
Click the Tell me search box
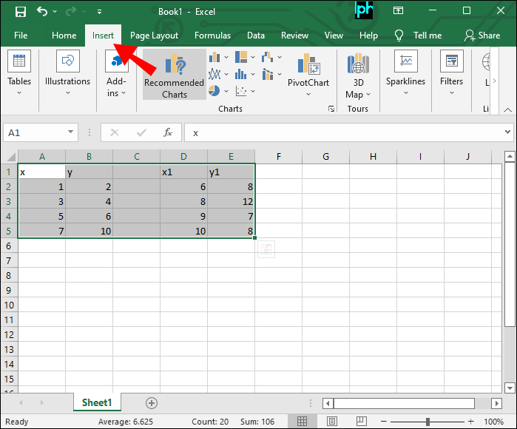click(x=419, y=36)
